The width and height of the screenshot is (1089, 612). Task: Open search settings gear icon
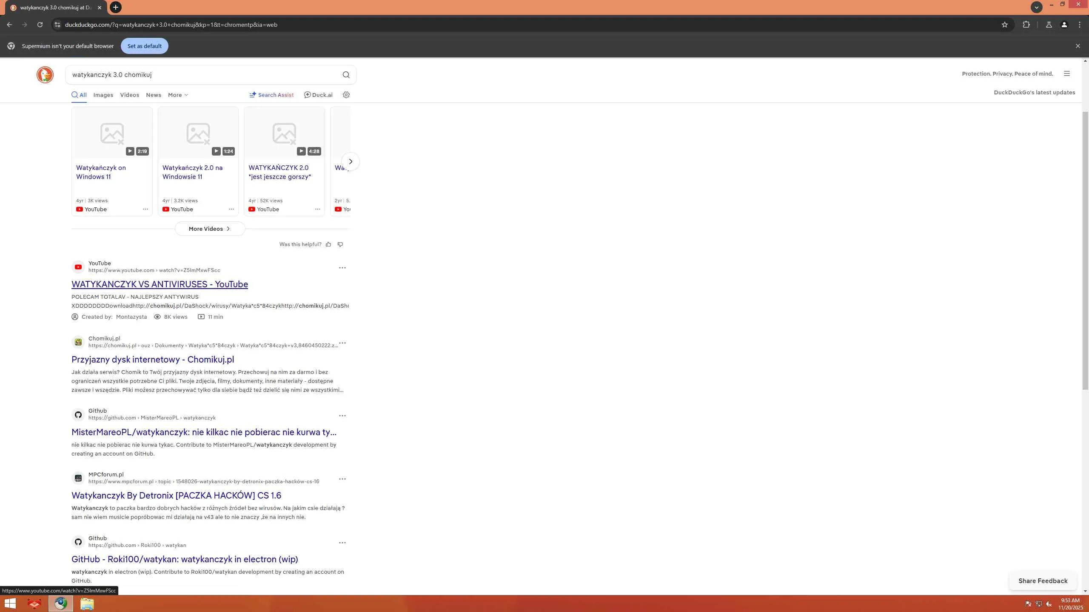pos(346,95)
